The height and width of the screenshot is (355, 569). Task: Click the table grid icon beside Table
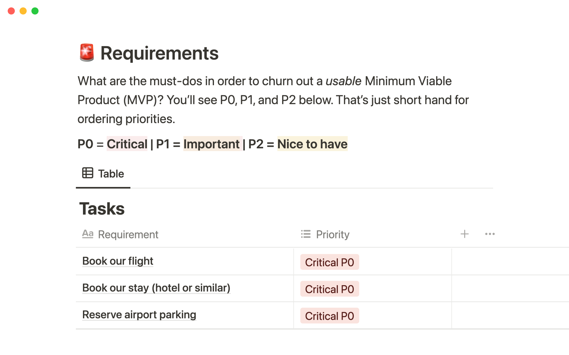point(88,173)
